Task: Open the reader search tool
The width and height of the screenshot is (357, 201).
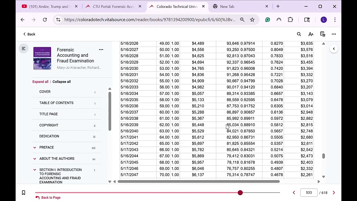Action: 299,34
